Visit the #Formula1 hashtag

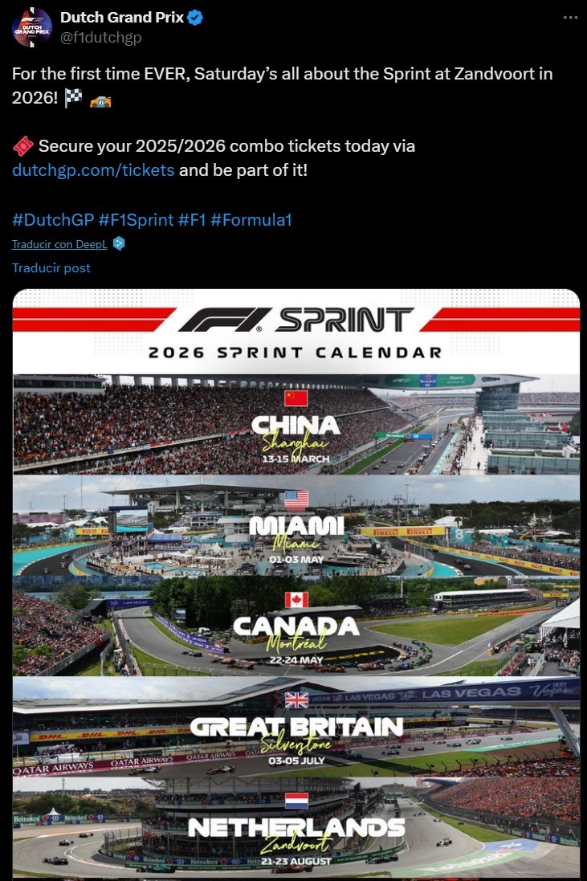[251, 219]
